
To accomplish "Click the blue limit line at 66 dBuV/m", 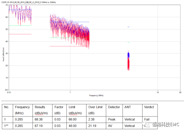I will coord(20,10).
